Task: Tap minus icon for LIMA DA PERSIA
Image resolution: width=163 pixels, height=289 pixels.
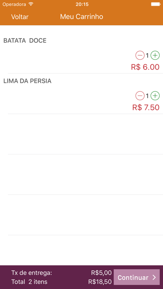Action: pyautogui.click(x=140, y=96)
